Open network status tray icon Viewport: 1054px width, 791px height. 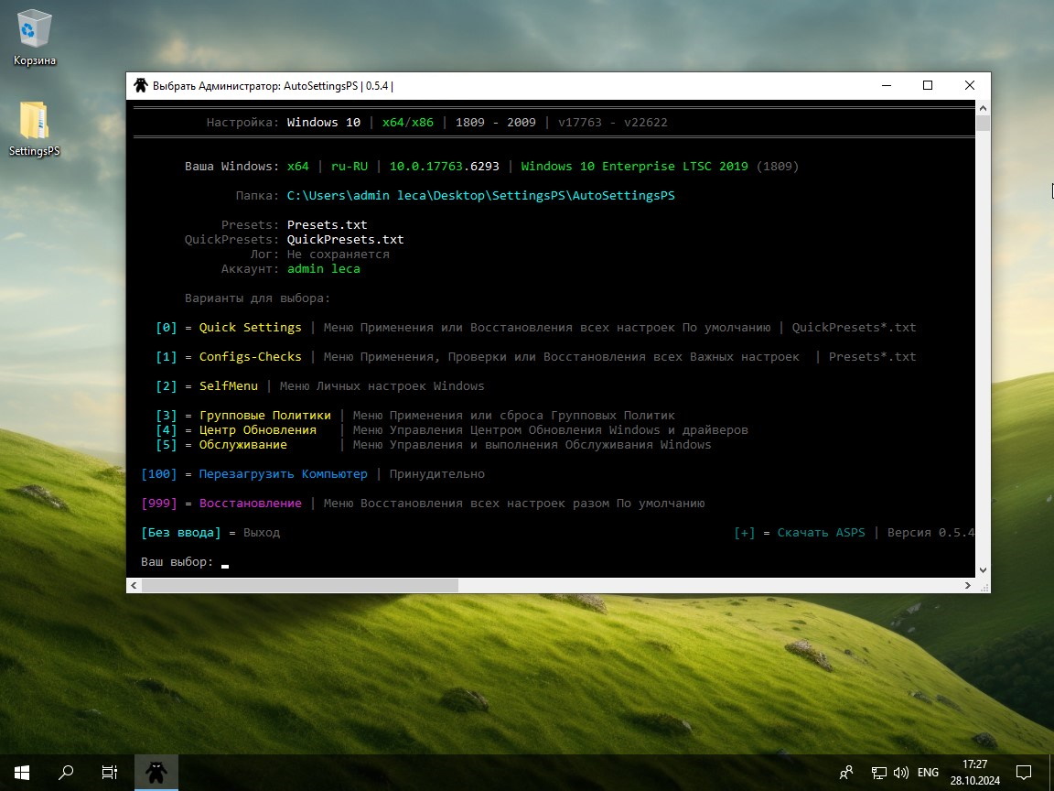[x=878, y=772]
